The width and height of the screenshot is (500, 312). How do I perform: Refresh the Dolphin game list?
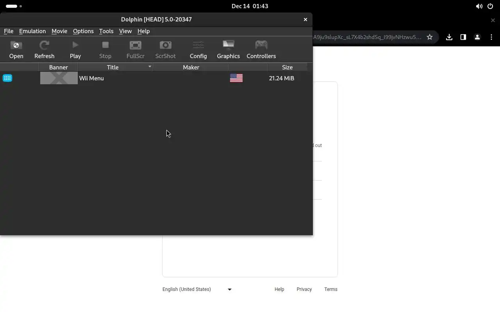[44, 50]
